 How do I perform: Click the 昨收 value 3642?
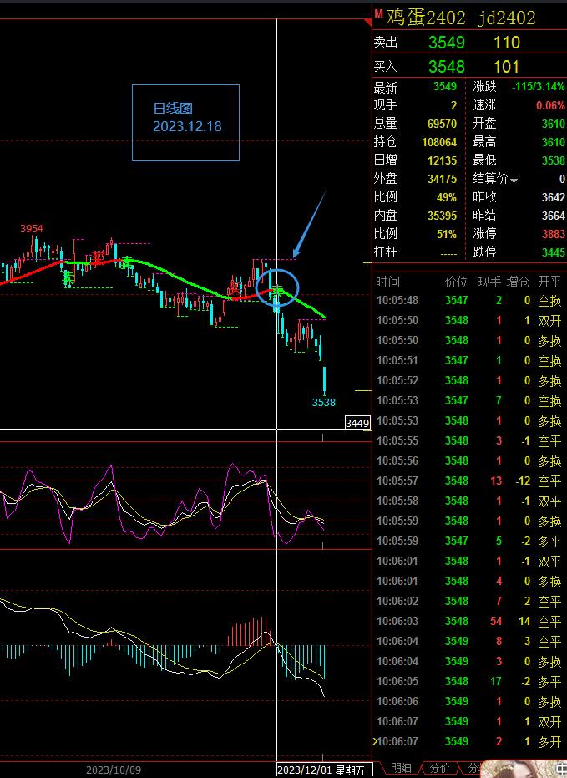tap(554, 197)
